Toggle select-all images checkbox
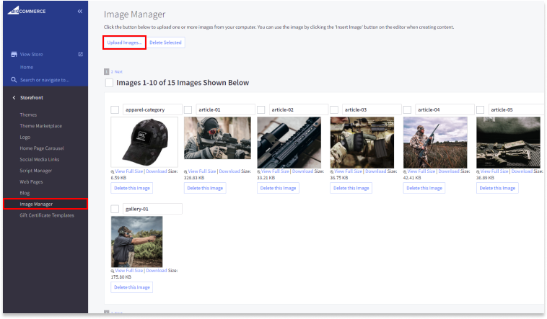 [109, 83]
